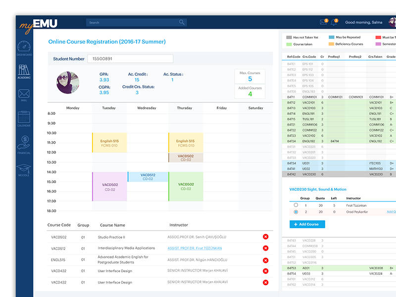
Task: Click the search magnifier icon
Action: [182, 22]
